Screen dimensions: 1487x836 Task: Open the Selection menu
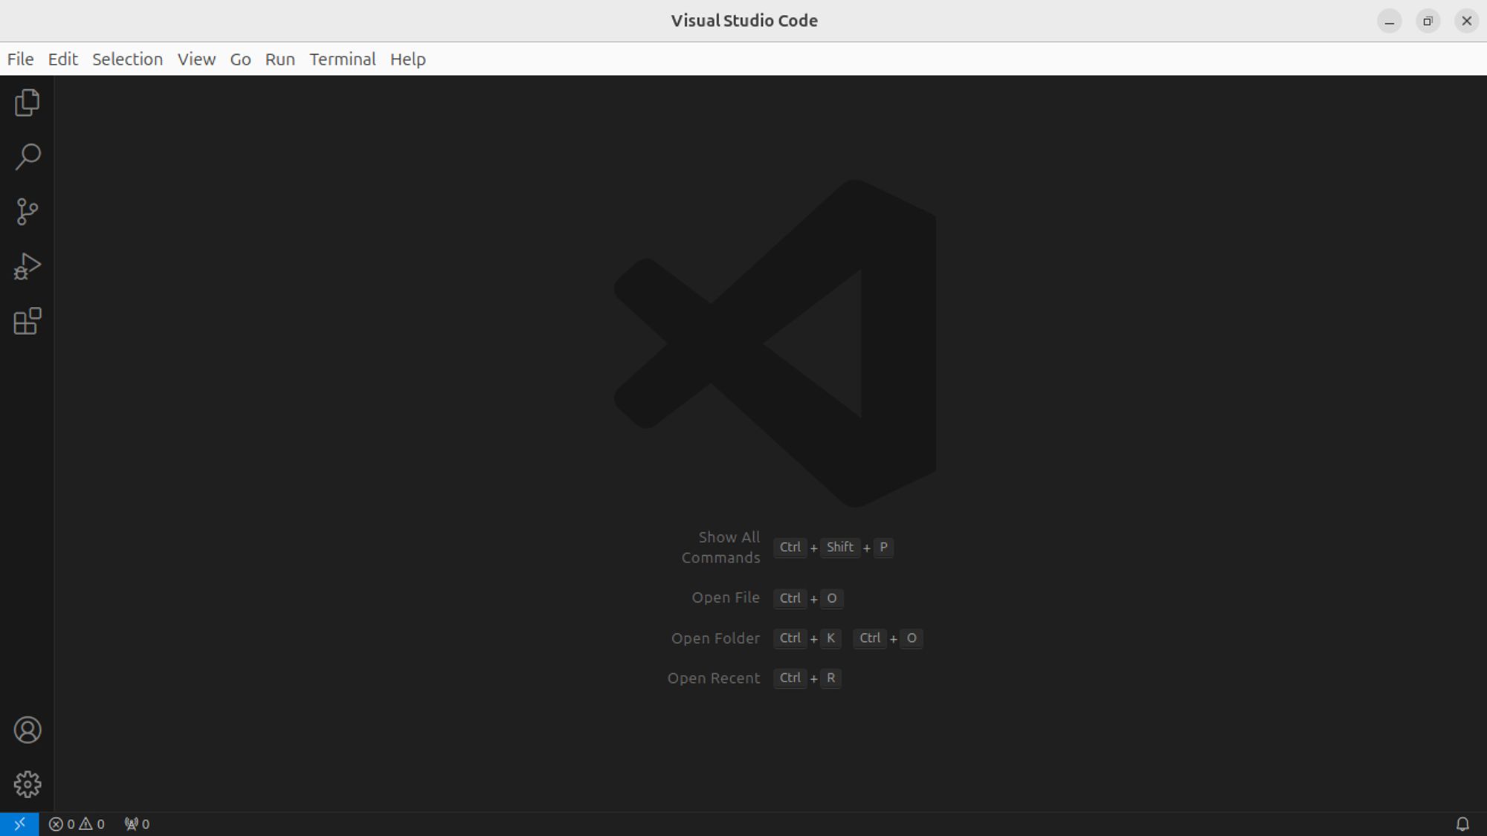click(127, 59)
